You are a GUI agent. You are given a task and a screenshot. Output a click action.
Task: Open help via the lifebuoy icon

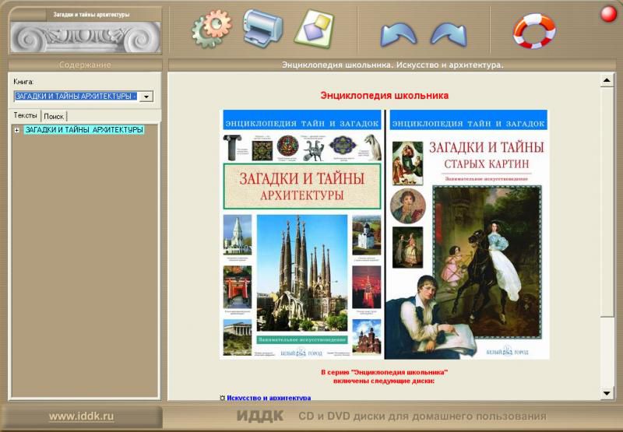pos(533,30)
